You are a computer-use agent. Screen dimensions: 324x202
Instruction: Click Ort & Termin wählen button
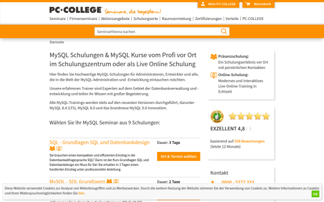click(179, 156)
